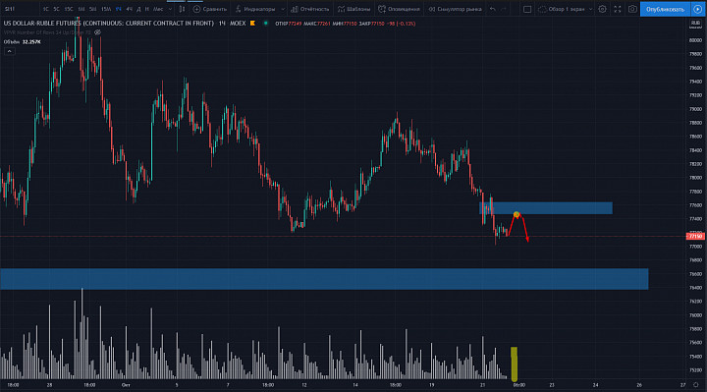The width and height of the screenshot is (707, 392).
Task: Take a chart snapshot with camera icon
Action: click(x=632, y=9)
